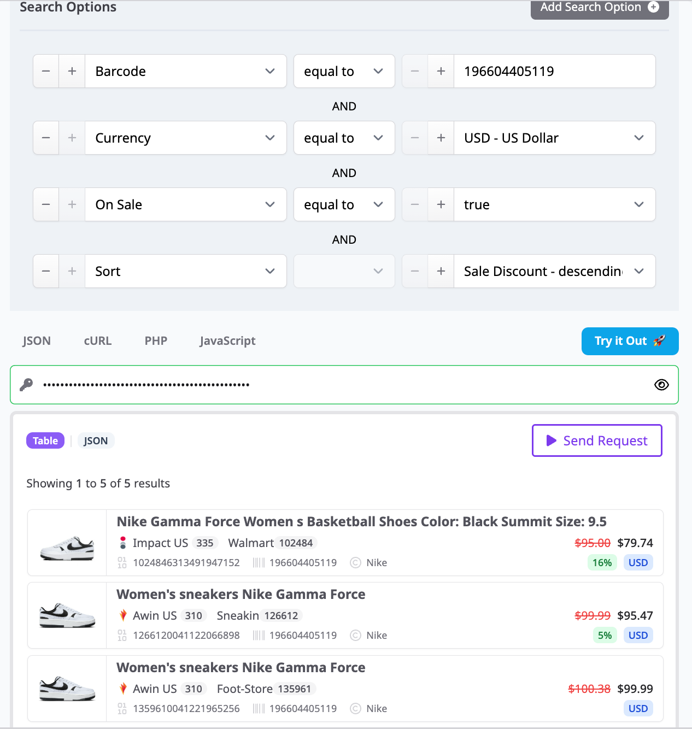
Task: Click the USD badge under $79.74
Action: (638, 562)
